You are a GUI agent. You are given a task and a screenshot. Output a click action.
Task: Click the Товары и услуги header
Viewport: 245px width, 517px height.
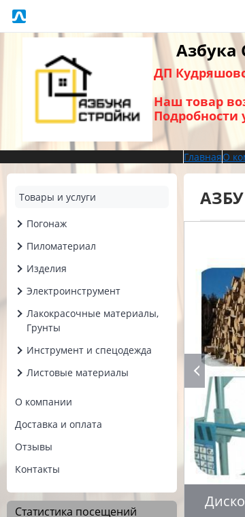point(92,197)
